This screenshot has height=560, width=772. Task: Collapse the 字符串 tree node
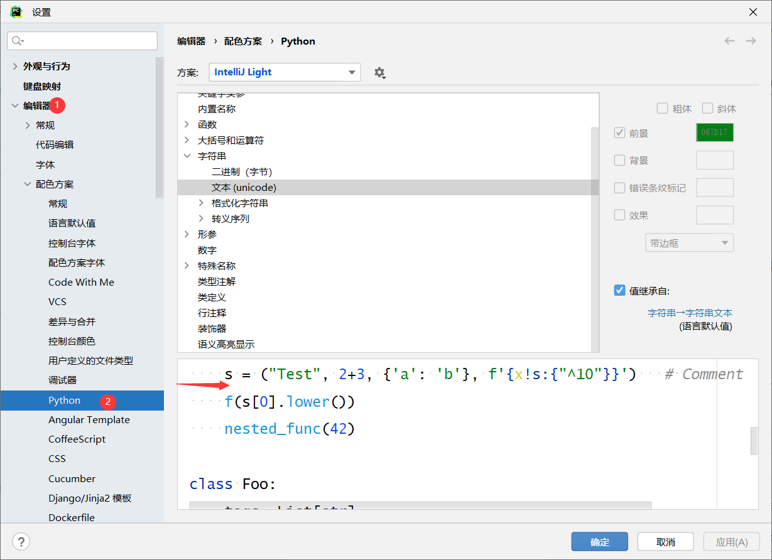(x=187, y=156)
